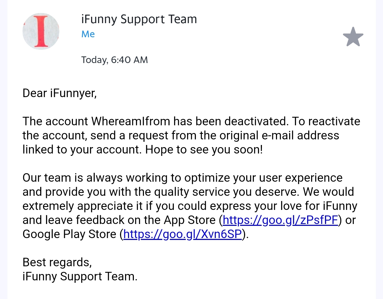Tap the word 'deactivated' in the message

[256, 121]
